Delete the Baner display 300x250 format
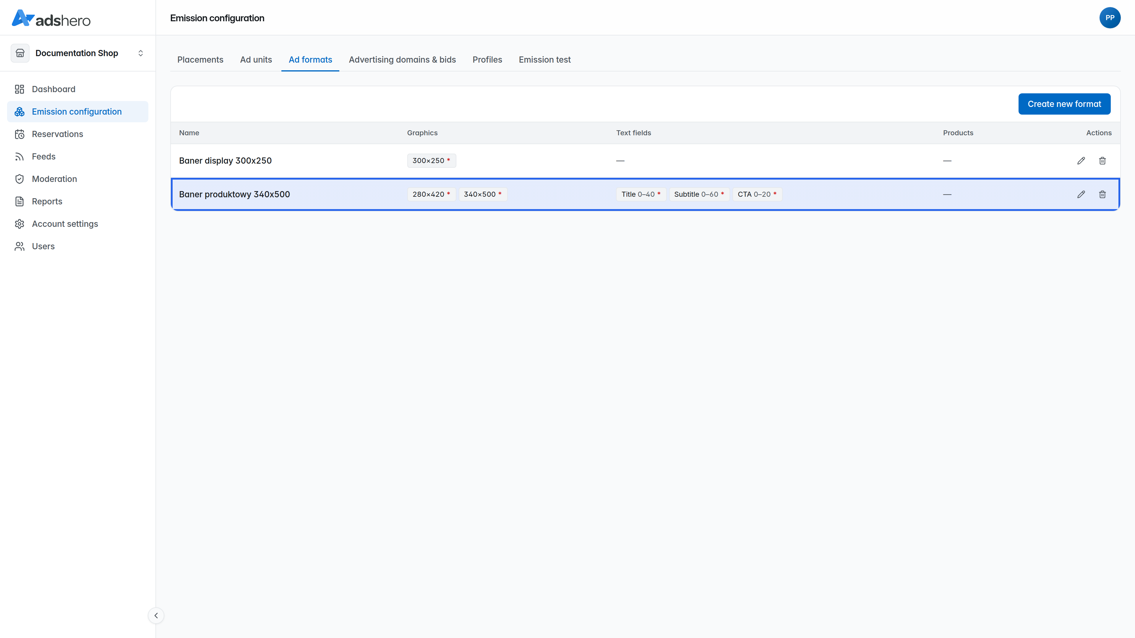The width and height of the screenshot is (1135, 638). pyautogui.click(x=1102, y=161)
